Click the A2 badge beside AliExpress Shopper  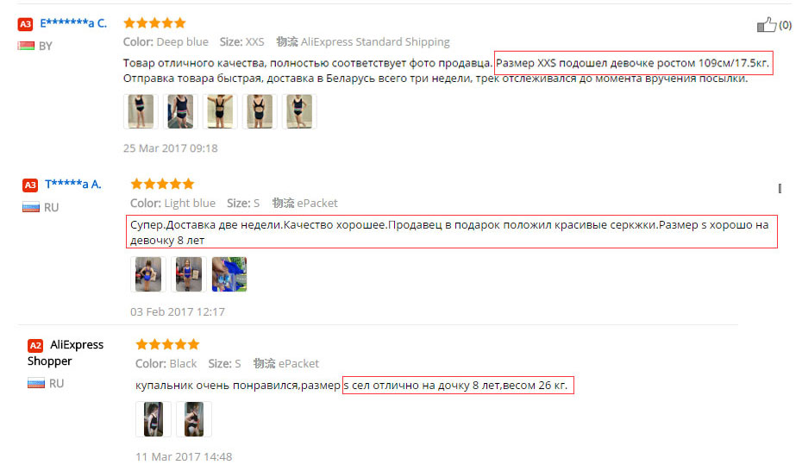point(35,346)
